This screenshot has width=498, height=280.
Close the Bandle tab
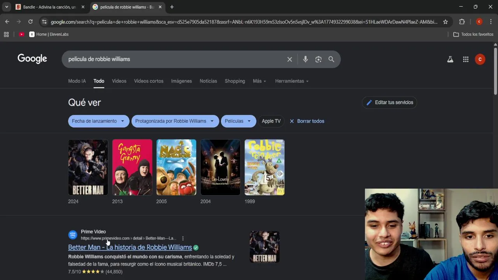pos(83,7)
